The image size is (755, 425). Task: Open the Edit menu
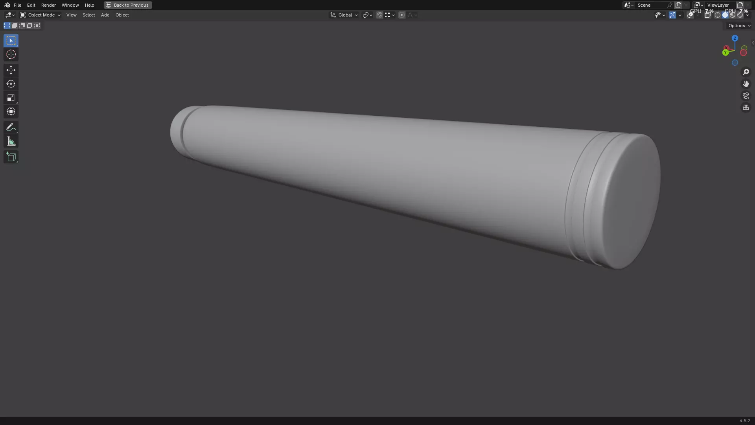click(x=31, y=5)
